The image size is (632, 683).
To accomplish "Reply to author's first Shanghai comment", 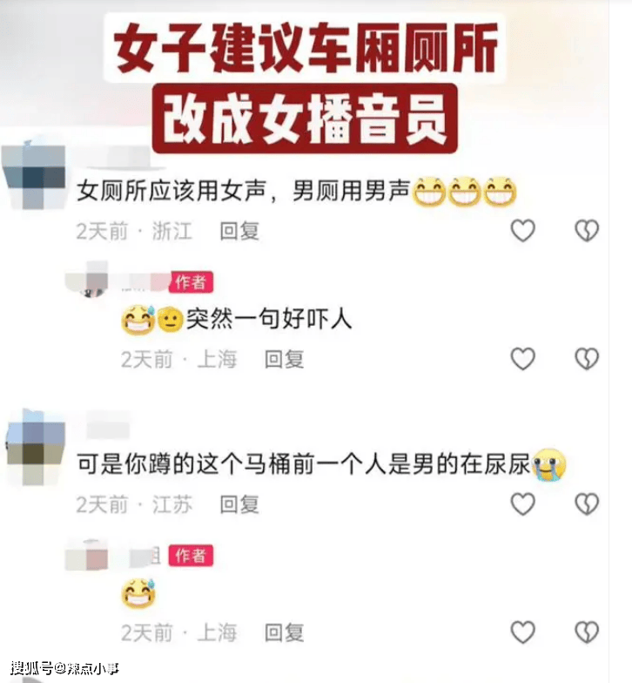I will point(284,359).
